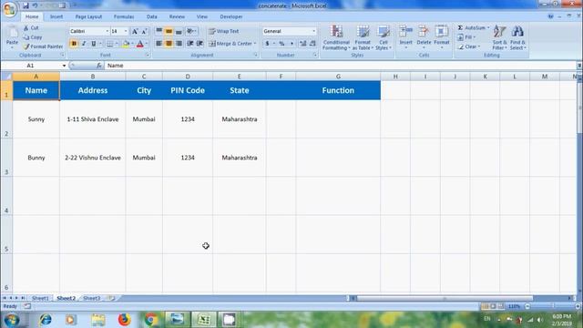This screenshot has height=328, width=583.
Task: Open the font name Calibri dropdown
Action: click(107, 31)
